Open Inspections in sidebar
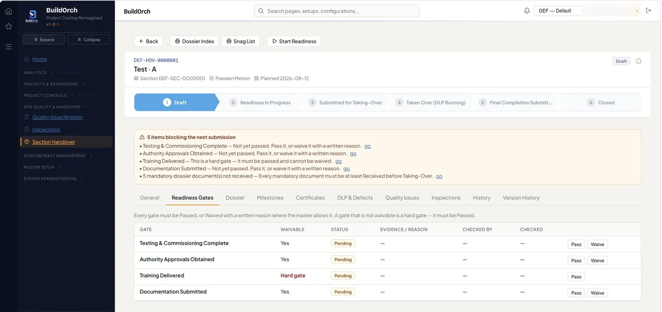The image size is (662, 312). 46,130
